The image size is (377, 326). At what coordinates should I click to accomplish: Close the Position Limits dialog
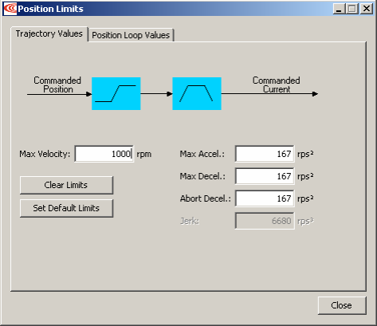[342, 305]
